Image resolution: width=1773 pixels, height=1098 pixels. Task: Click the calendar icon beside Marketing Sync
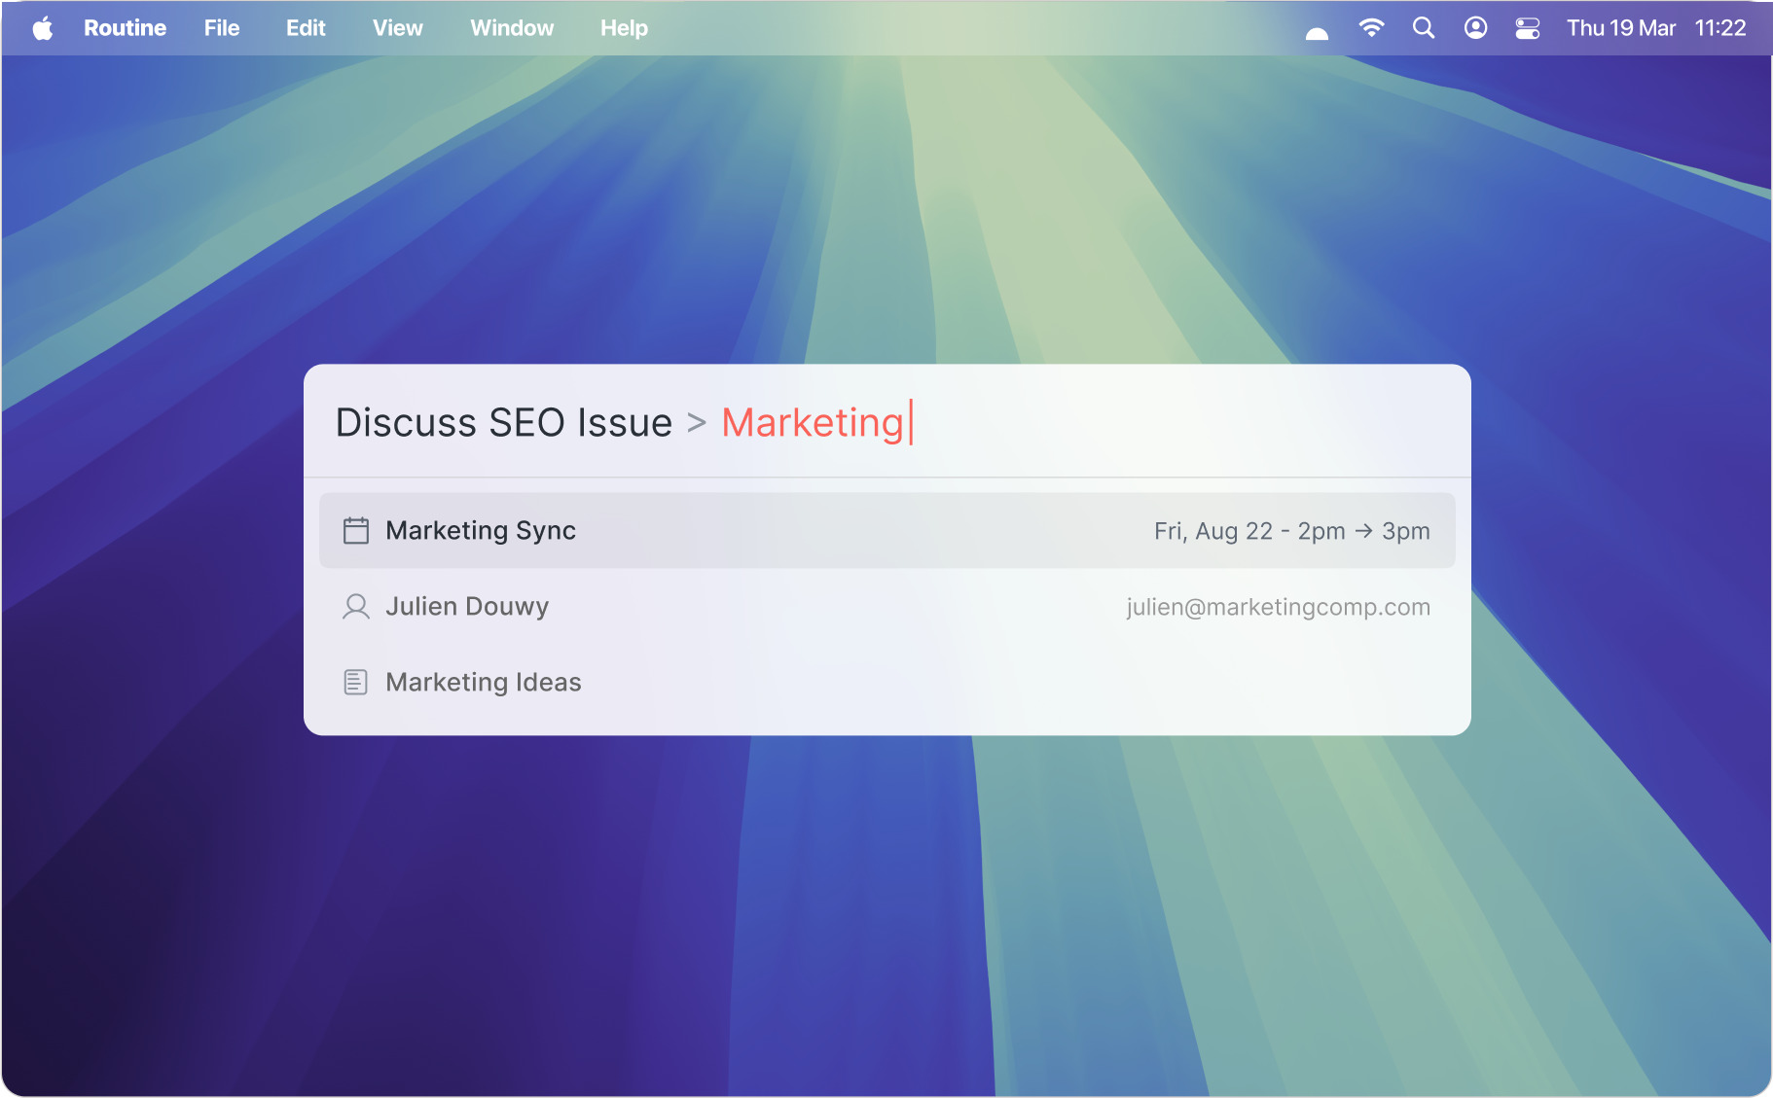(x=356, y=530)
